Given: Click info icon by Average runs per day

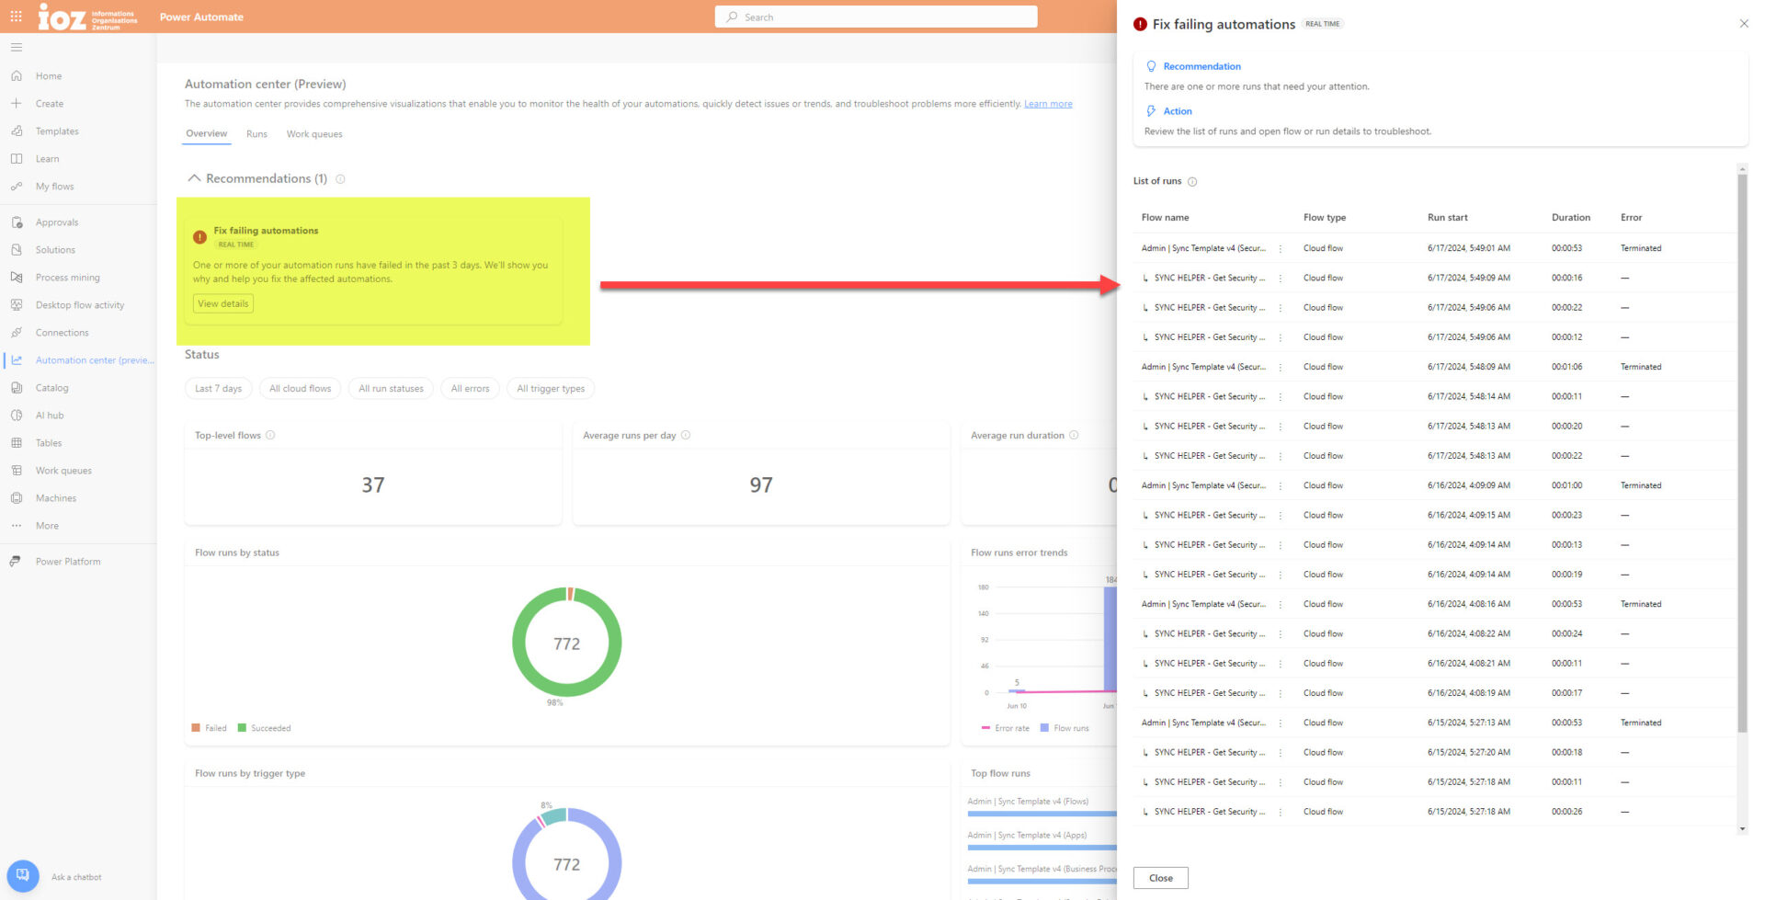Looking at the screenshot, I should click(x=686, y=436).
